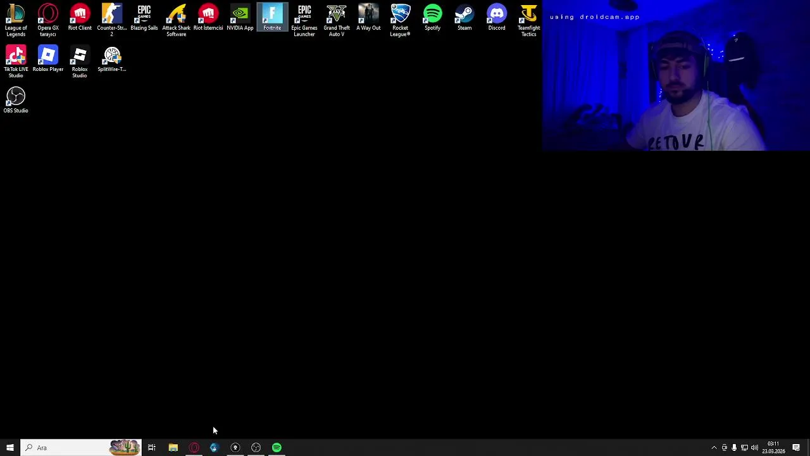Select Counter-Strike 2 desktop shortcut
This screenshot has width=810, height=456.
click(112, 20)
